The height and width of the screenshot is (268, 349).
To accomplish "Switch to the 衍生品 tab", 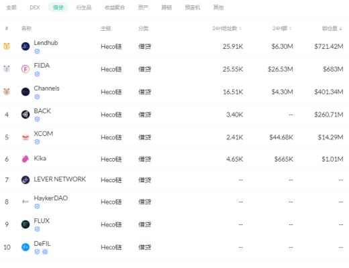I will pos(84,7).
